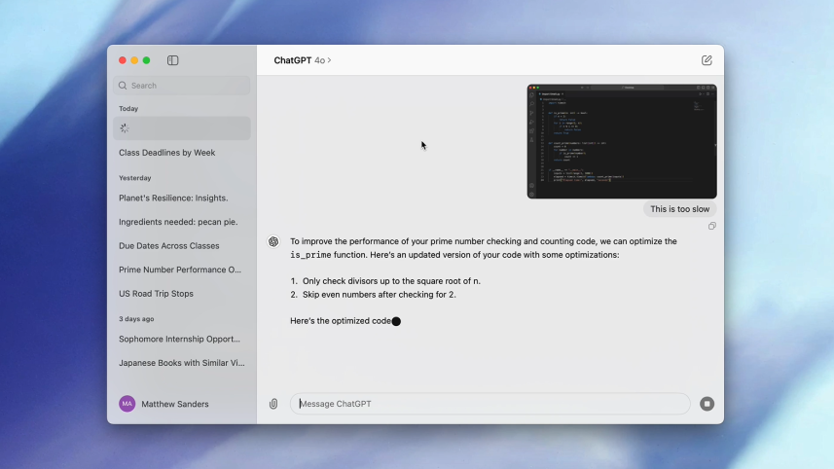
Task: Open Sophomore Internship Opportunities chat
Action: [181, 339]
